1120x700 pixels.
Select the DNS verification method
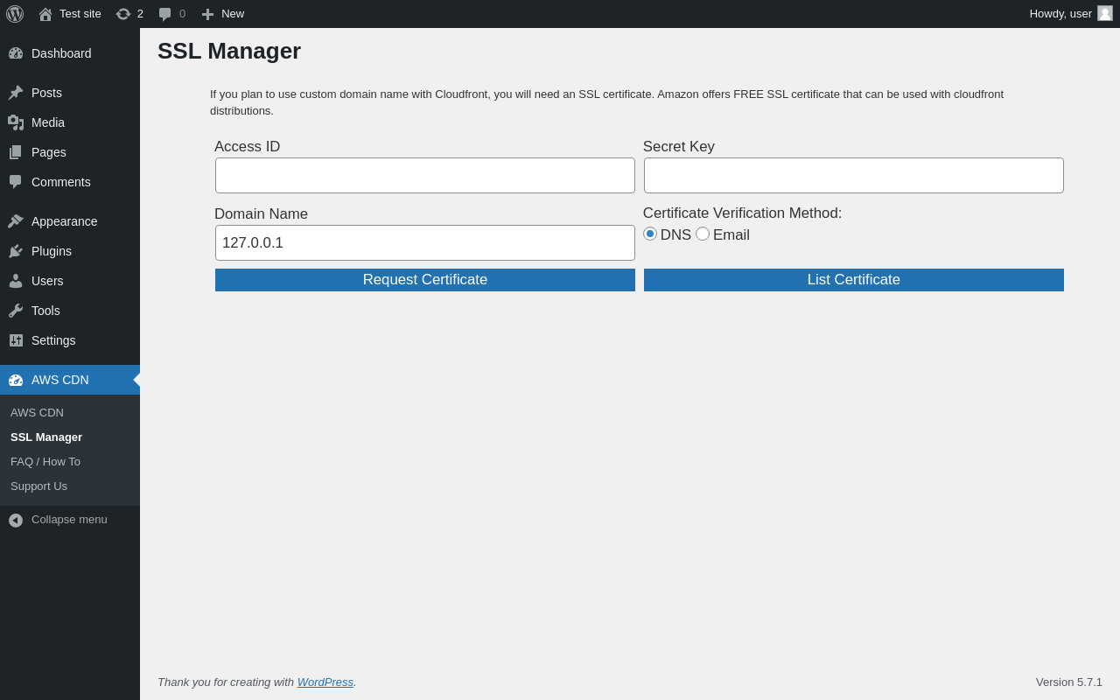[650, 234]
